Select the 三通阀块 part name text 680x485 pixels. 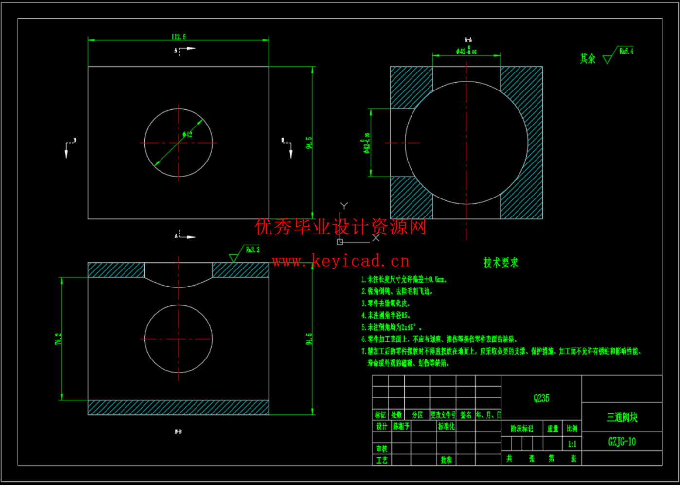pyautogui.click(x=622, y=417)
